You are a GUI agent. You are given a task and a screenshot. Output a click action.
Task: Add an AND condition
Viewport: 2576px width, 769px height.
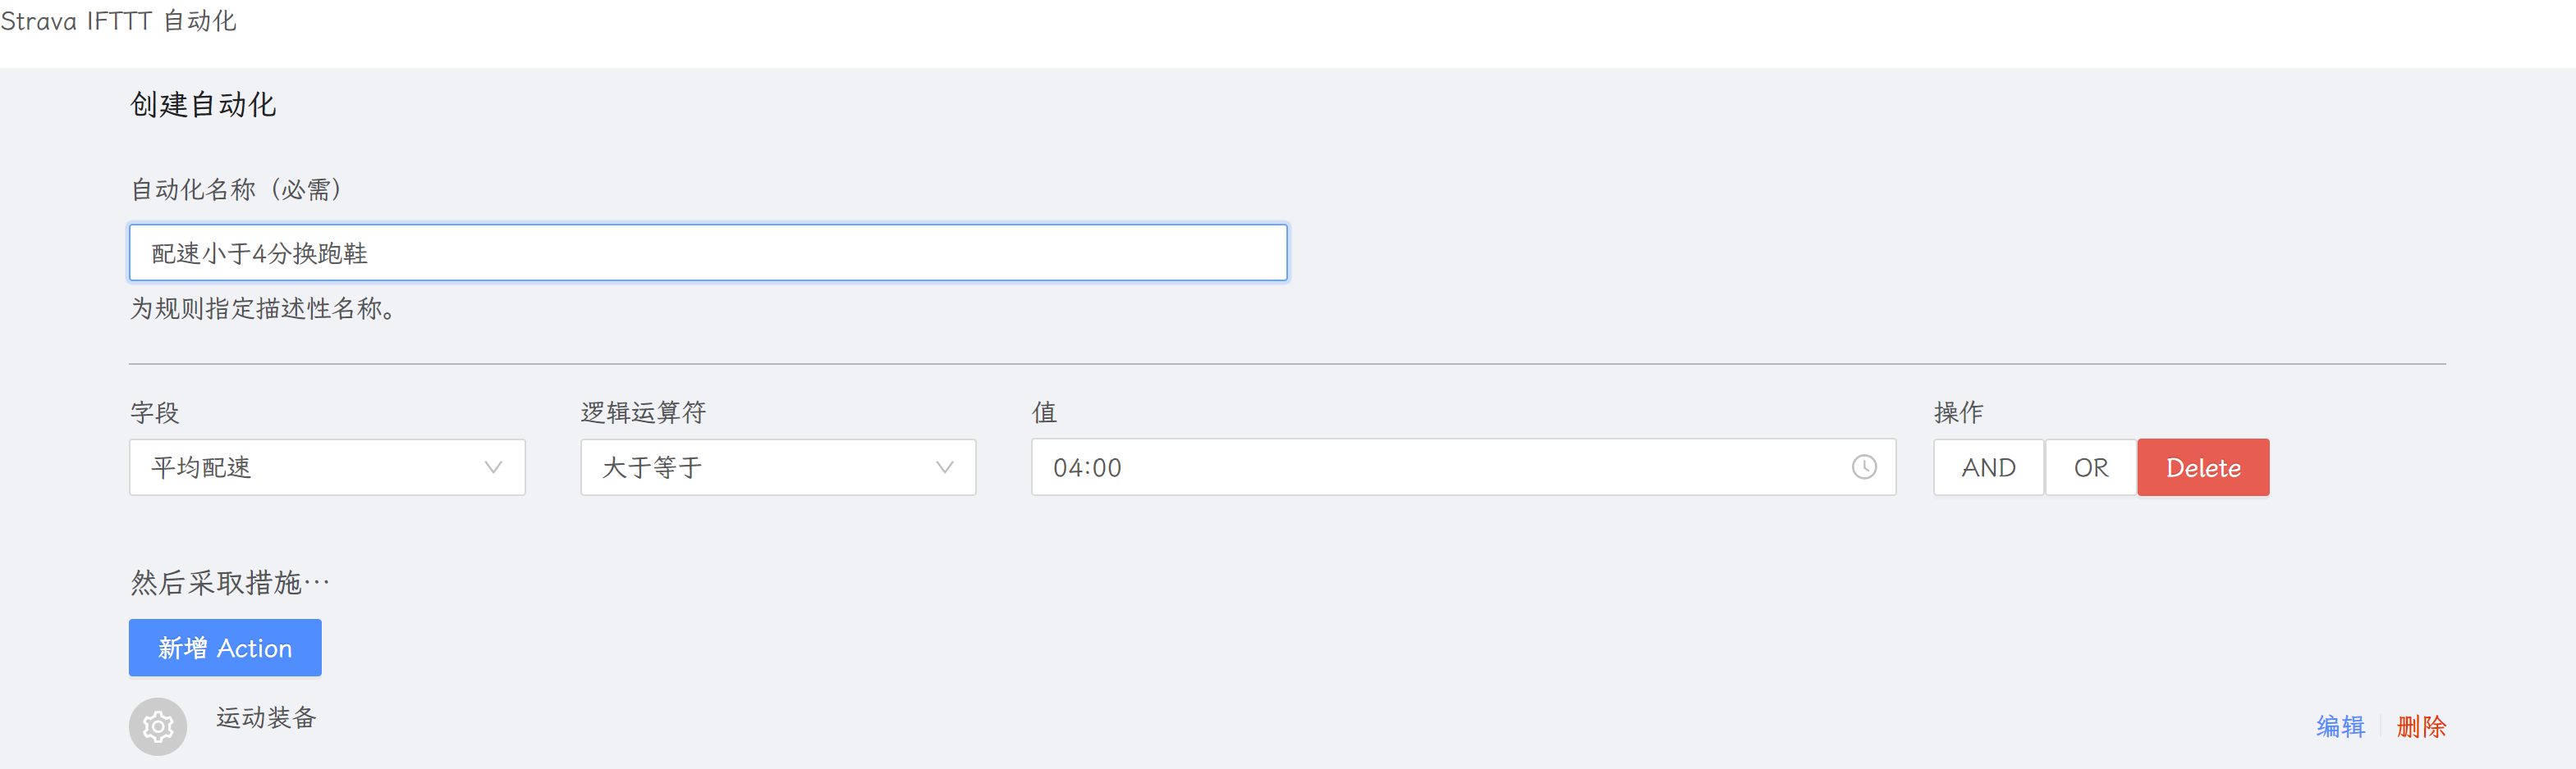(x=1988, y=467)
